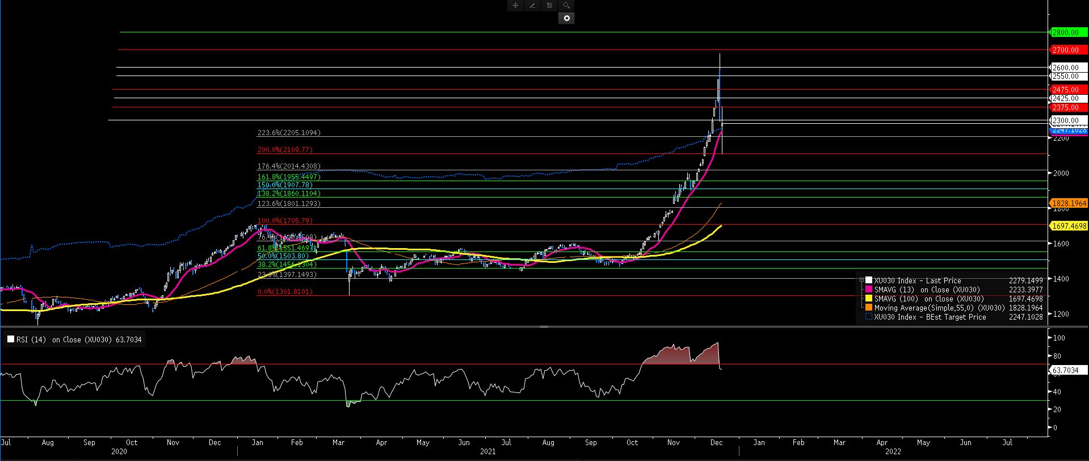Click the yellow SMAVG (100) color swatch

[x=869, y=299]
